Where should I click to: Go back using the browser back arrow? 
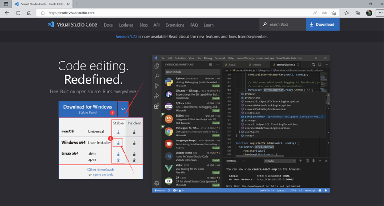(7, 13)
